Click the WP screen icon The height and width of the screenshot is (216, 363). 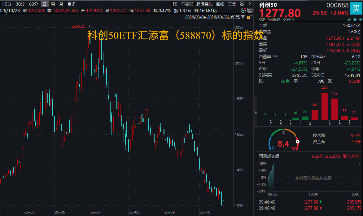[250, 11]
